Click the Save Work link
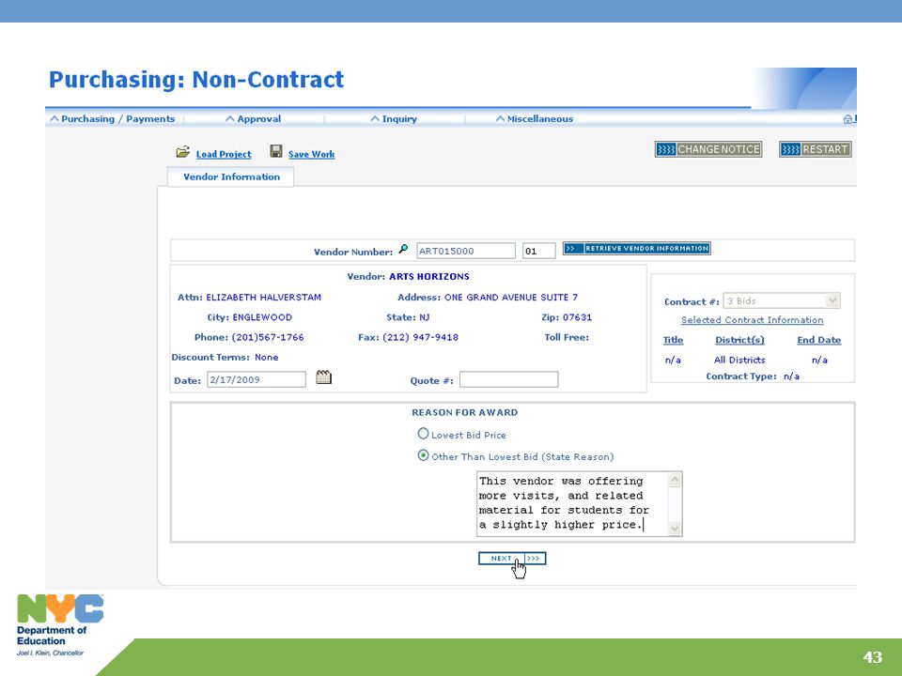This screenshot has height=676, width=902. tap(311, 154)
